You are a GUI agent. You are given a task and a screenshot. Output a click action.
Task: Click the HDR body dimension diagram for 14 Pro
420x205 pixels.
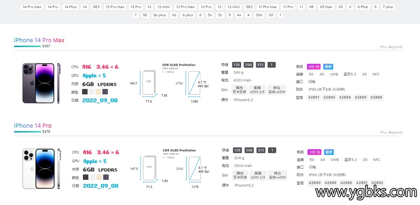click(149, 168)
